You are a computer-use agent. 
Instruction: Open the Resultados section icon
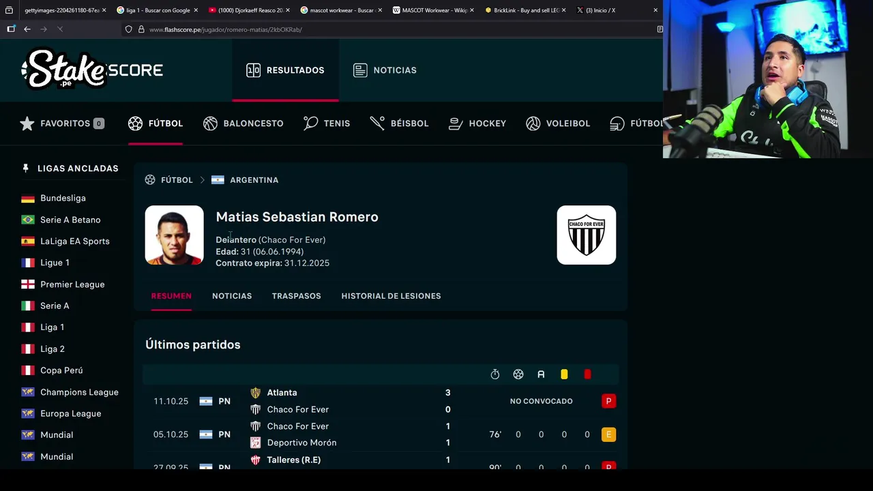(253, 70)
